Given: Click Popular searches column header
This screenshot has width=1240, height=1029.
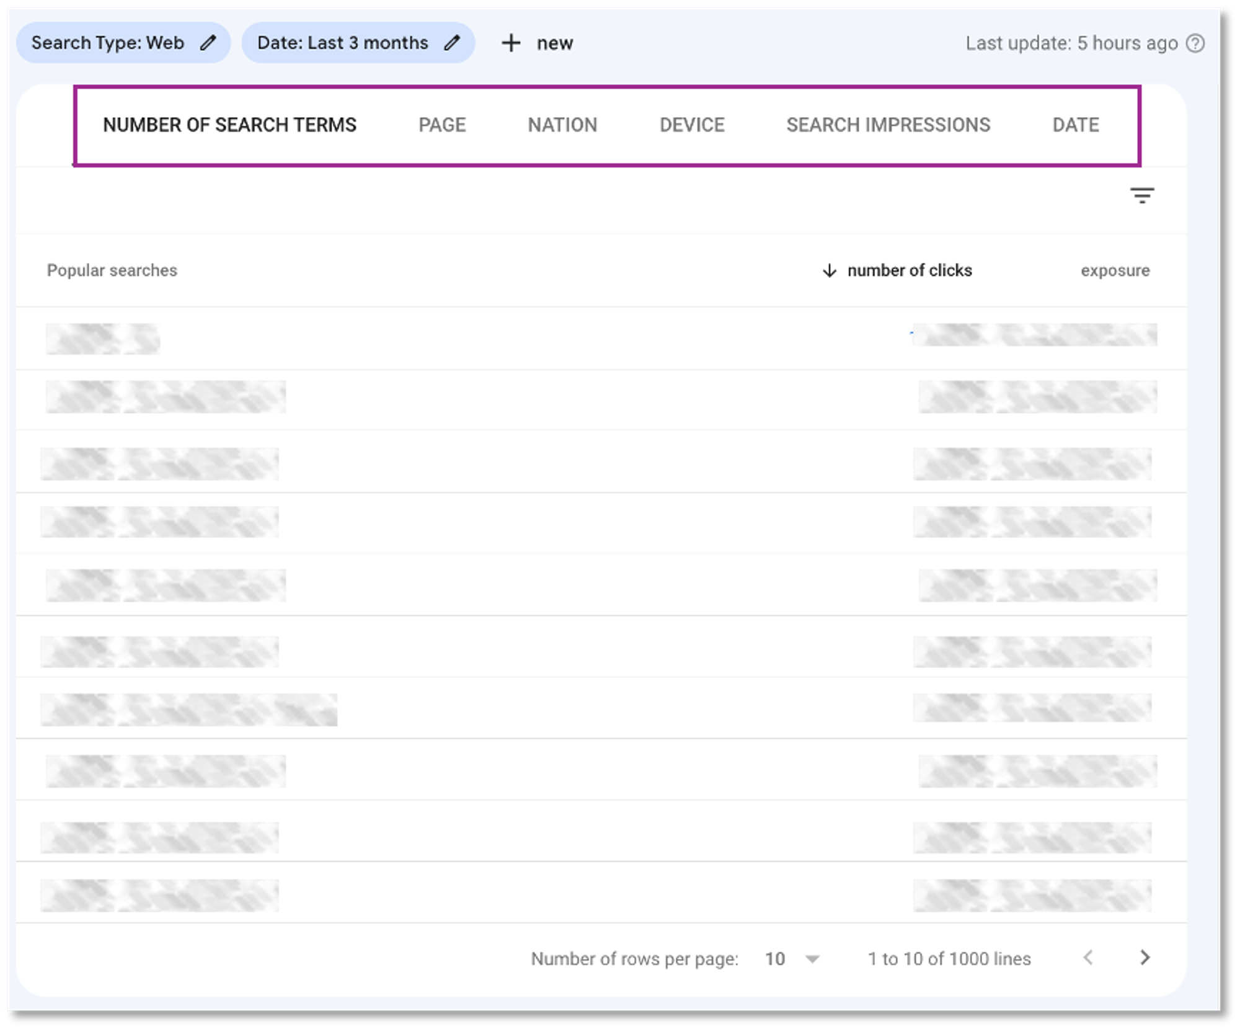Looking at the screenshot, I should click(112, 270).
